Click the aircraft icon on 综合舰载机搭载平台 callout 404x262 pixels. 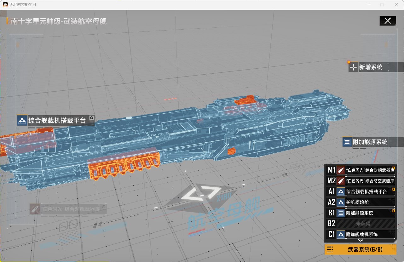click(22, 121)
